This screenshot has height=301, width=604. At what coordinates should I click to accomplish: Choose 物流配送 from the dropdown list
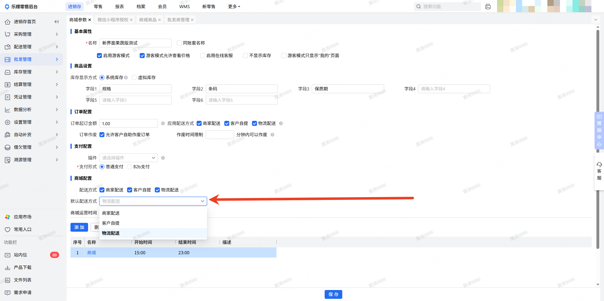[153, 233]
